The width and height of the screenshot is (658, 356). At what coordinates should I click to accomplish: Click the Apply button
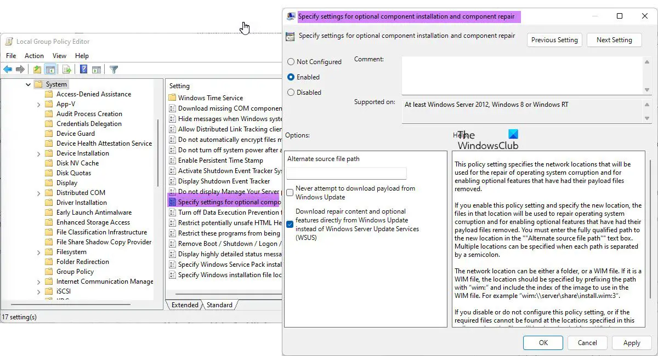632,343
